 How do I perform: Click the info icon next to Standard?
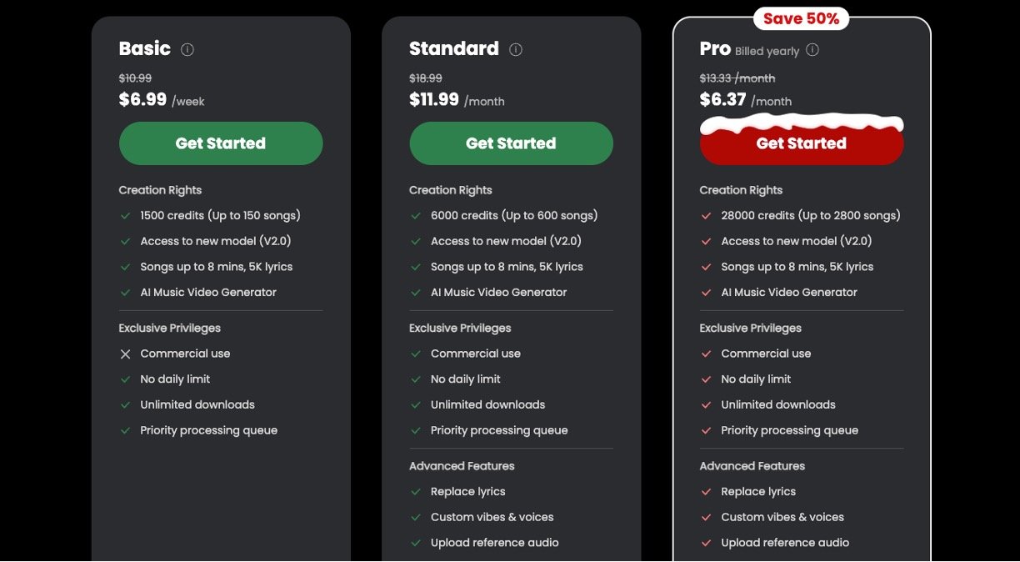point(516,50)
